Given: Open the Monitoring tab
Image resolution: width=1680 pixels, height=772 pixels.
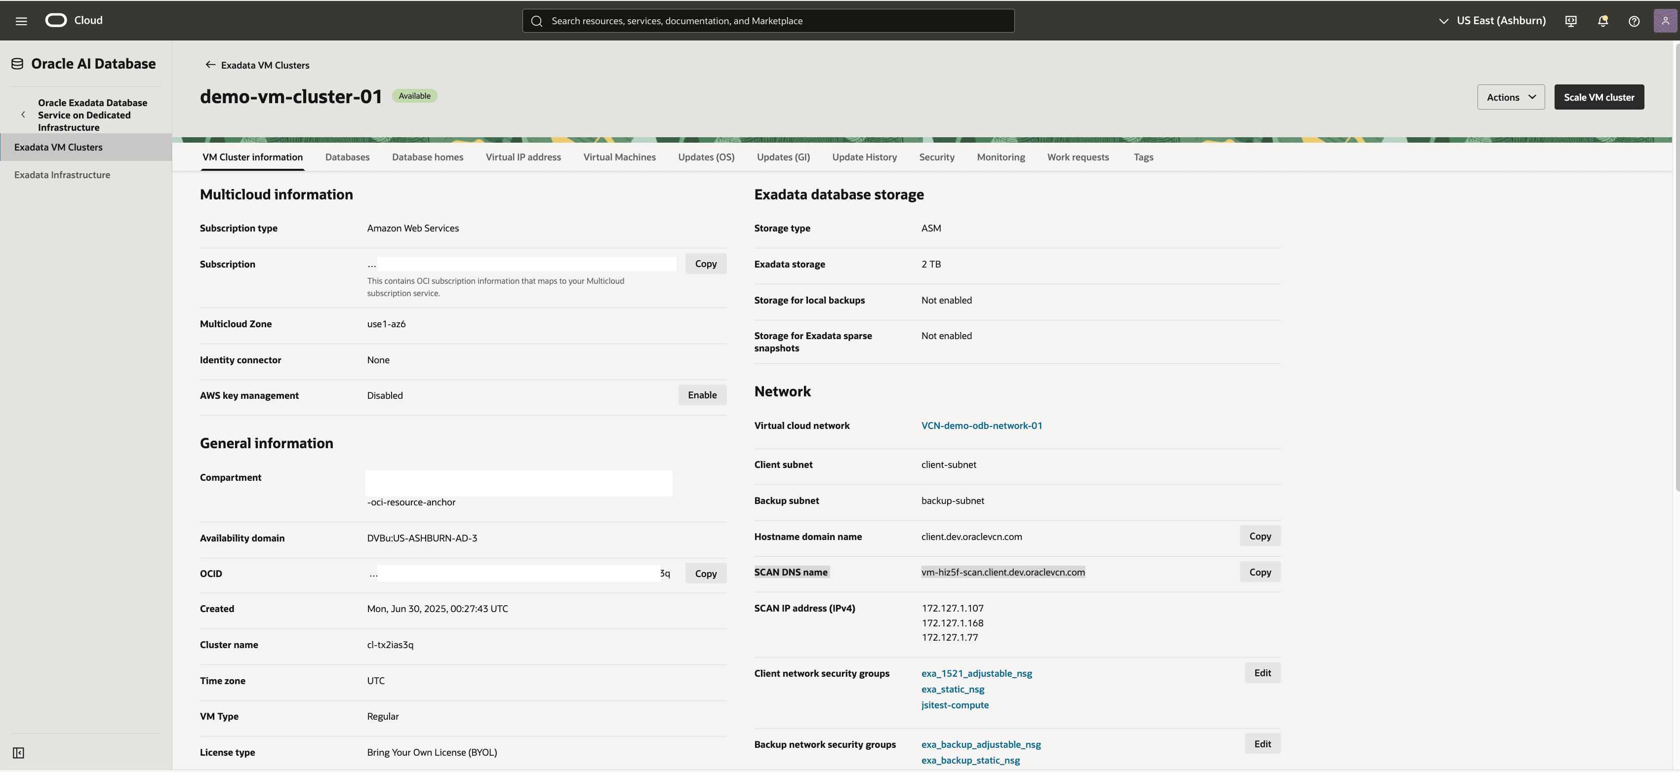Looking at the screenshot, I should coord(1000,157).
